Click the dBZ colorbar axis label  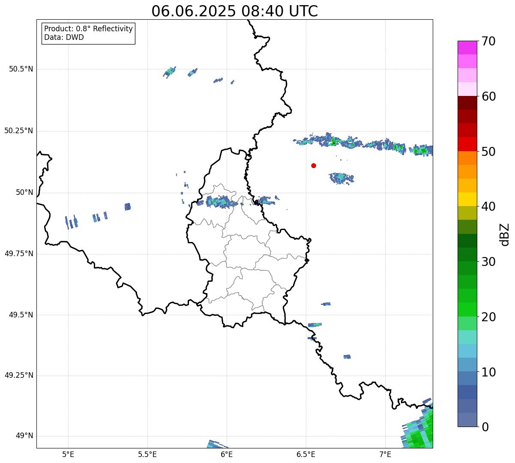[x=505, y=234]
